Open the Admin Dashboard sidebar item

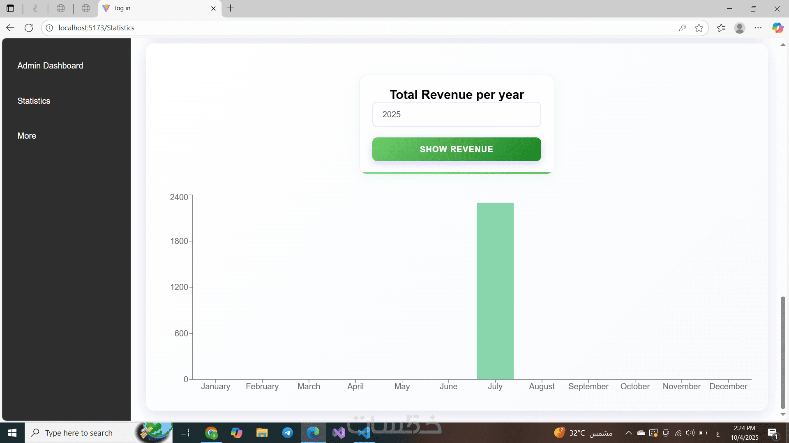click(x=50, y=66)
